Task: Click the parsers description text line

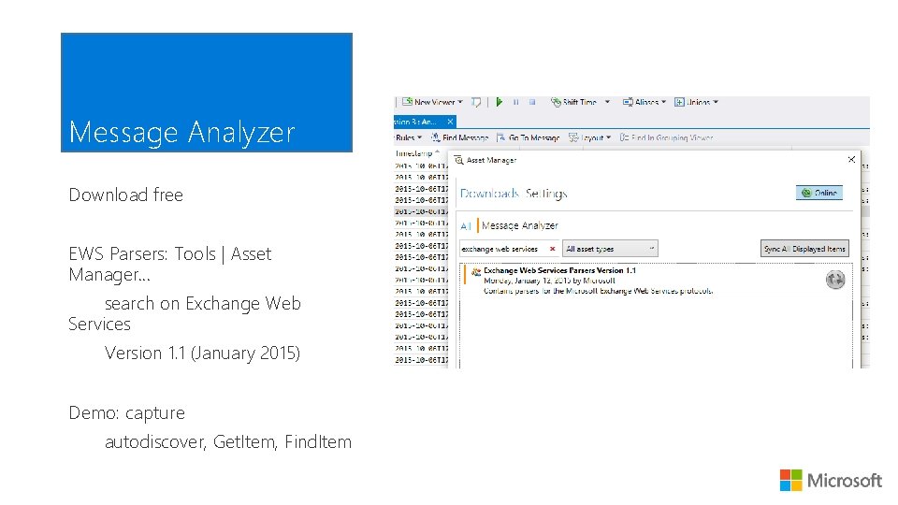Action: tap(598, 291)
